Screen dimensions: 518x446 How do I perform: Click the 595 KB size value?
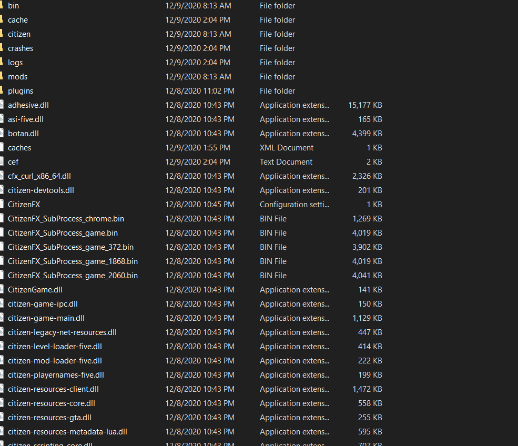tap(370, 432)
